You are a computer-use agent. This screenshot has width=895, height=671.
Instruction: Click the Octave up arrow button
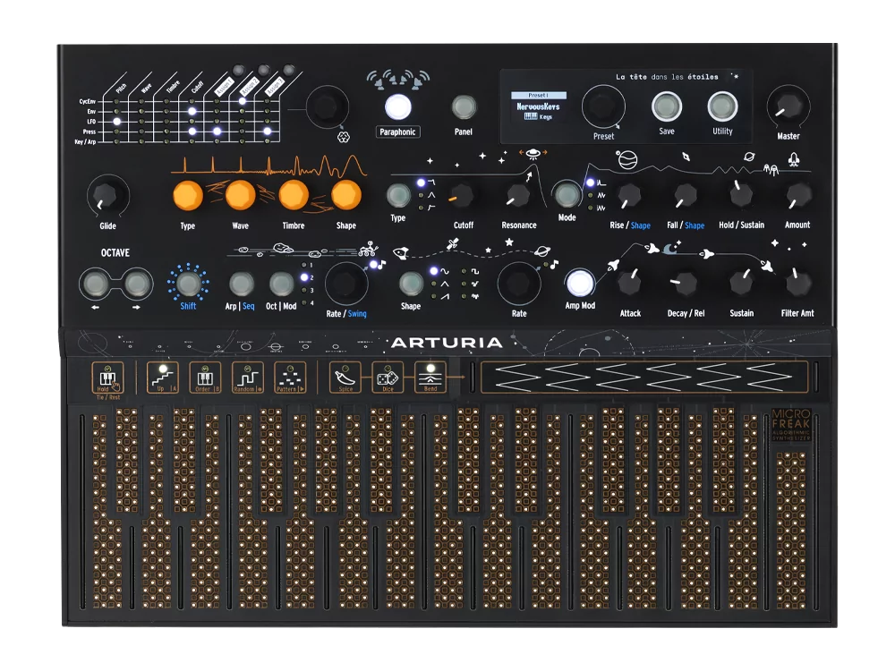coord(136,284)
